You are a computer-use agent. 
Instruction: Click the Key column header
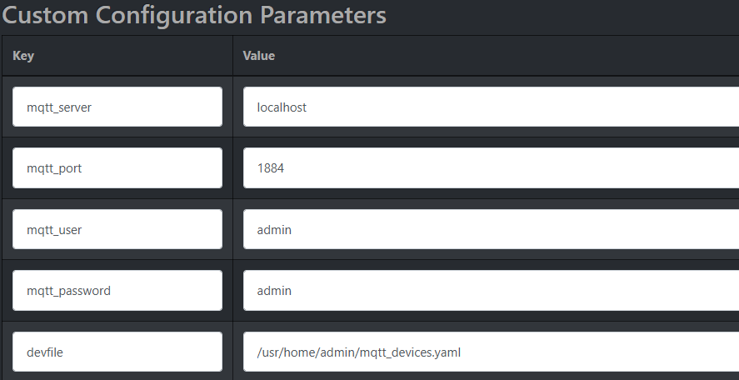pos(23,56)
